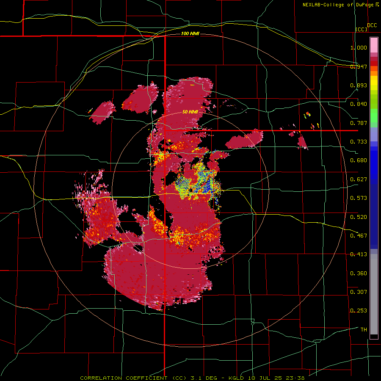Click the TH threshold label
Image resolution: width=381 pixels, height=381 pixels.
point(364,329)
